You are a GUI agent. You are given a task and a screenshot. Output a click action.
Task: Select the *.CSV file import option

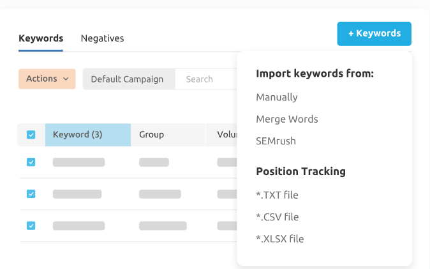pyautogui.click(x=277, y=217)
